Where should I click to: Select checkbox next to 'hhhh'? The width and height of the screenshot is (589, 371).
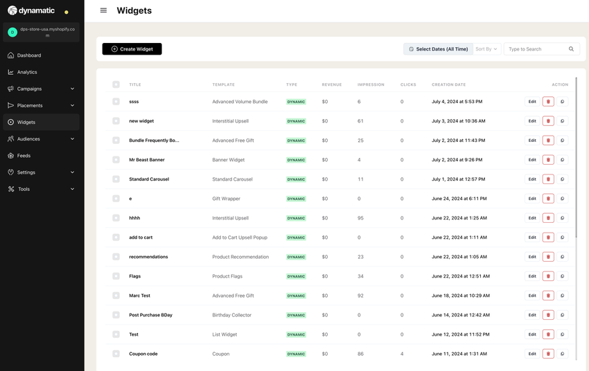pyautogui.click(x=116, y=218)
